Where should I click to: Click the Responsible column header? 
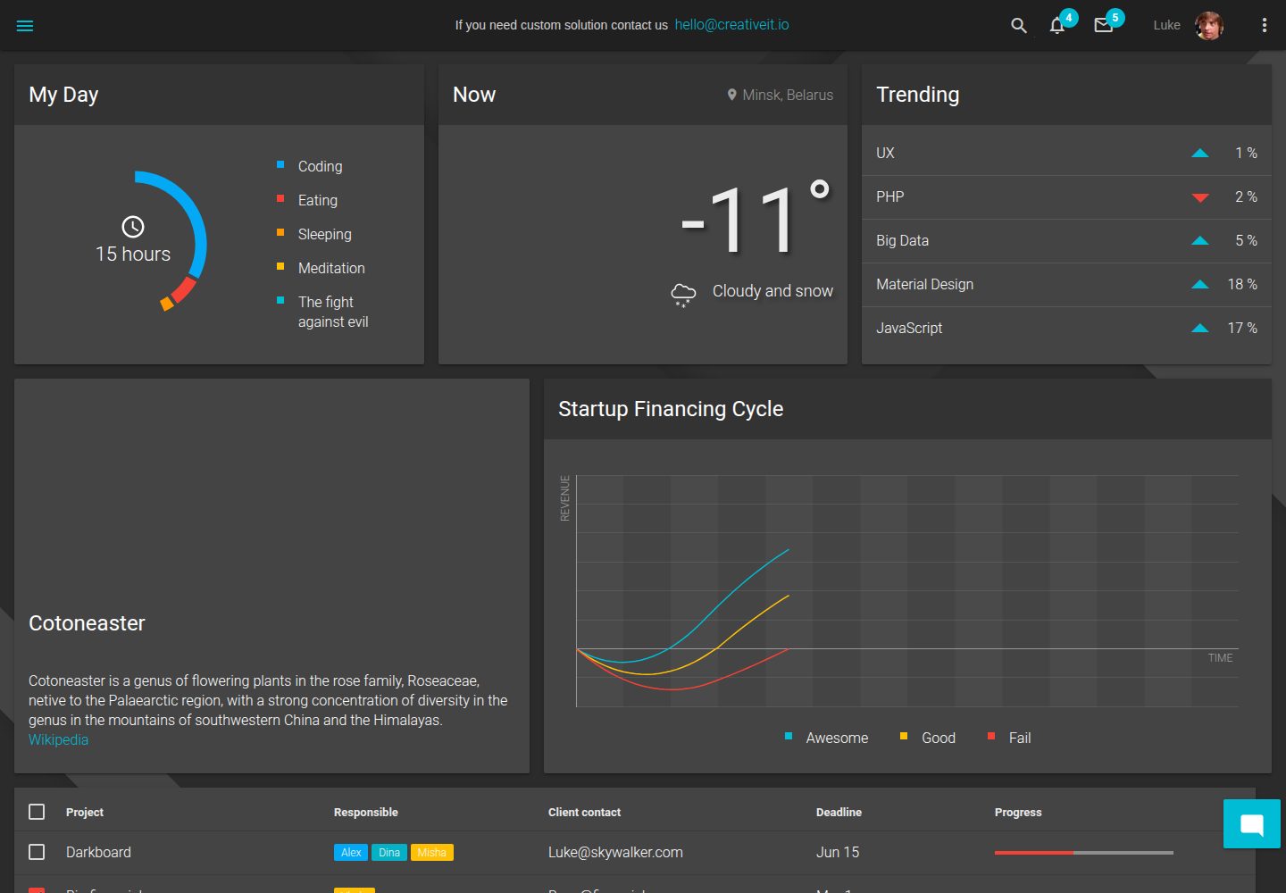(366, 813)
